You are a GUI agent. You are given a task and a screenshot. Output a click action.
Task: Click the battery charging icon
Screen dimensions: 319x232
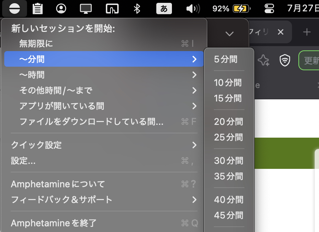coord(242,9)
